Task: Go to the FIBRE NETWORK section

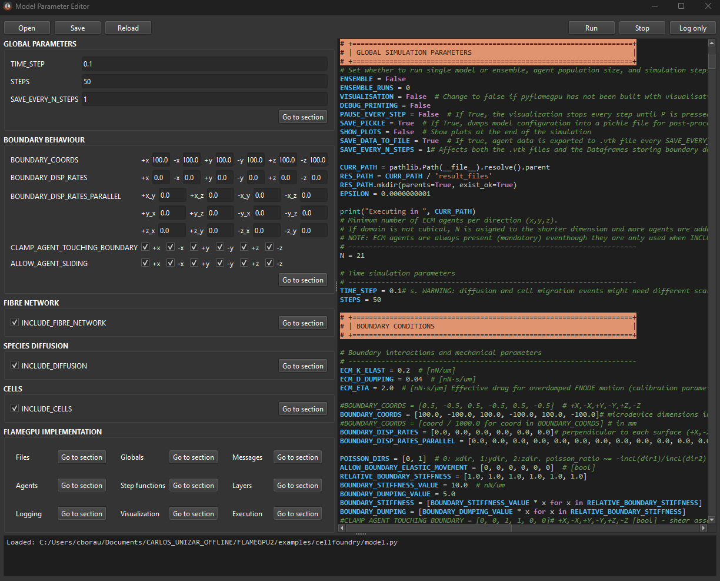Action: point(302,323)
